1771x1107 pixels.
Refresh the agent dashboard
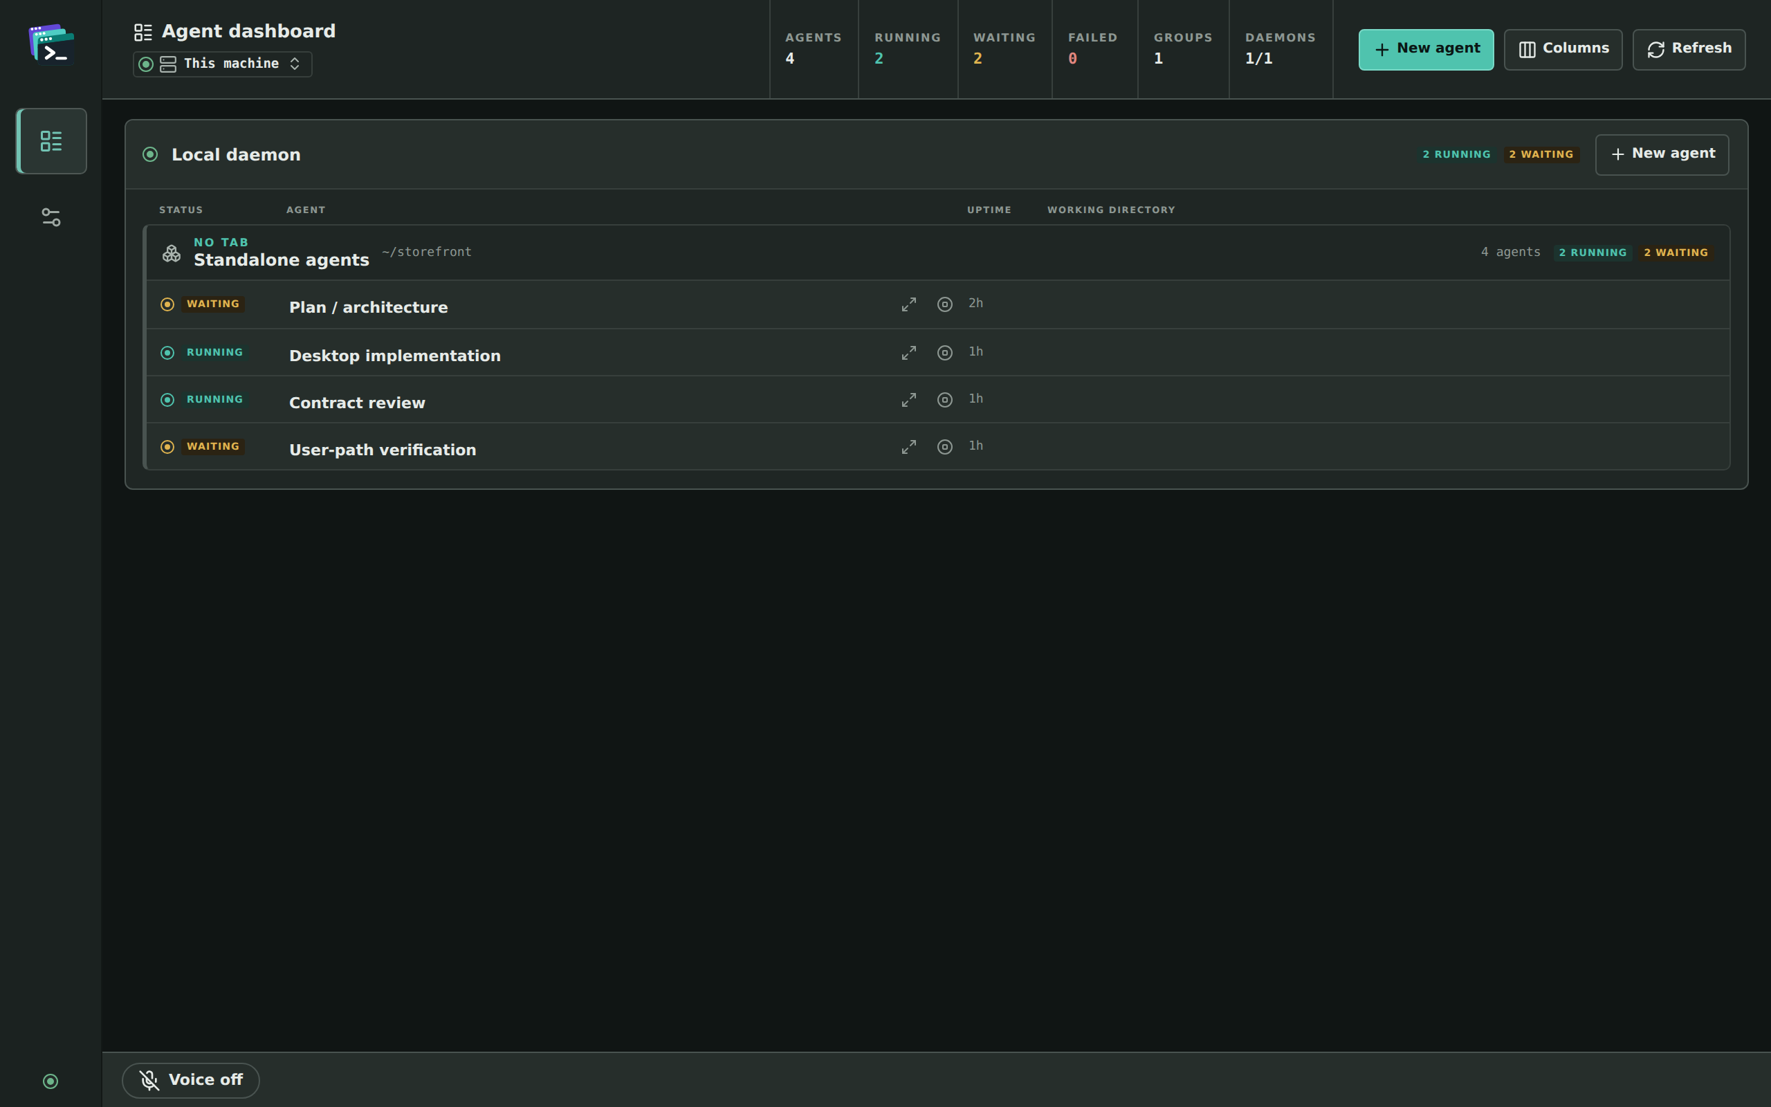(x=1689, y=49)
